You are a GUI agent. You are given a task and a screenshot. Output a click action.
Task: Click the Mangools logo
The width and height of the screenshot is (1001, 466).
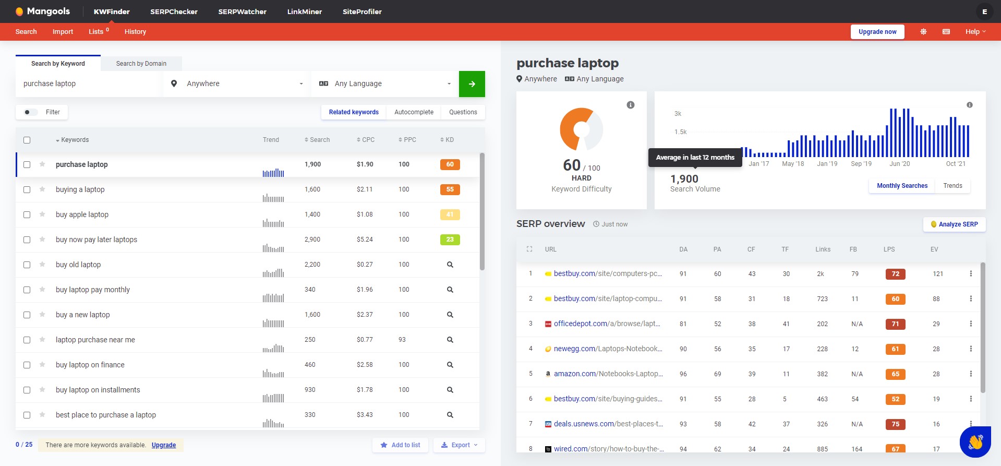[x=43, y=11]
